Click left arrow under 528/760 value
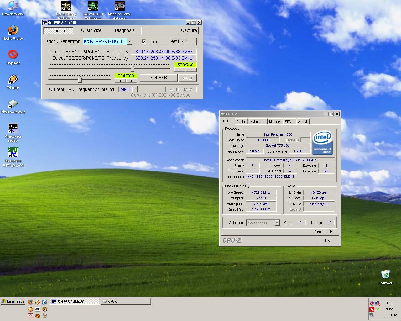 tap(180, 70)
